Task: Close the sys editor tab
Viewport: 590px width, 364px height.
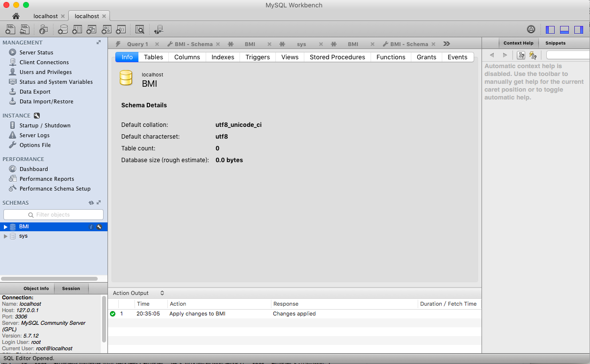Action: (321, 44)
